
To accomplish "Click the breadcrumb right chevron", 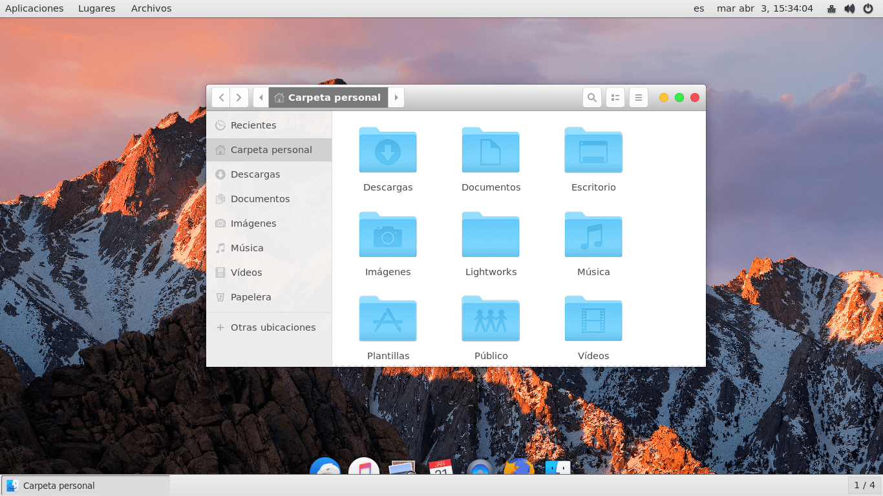I will tap(396, 97).
